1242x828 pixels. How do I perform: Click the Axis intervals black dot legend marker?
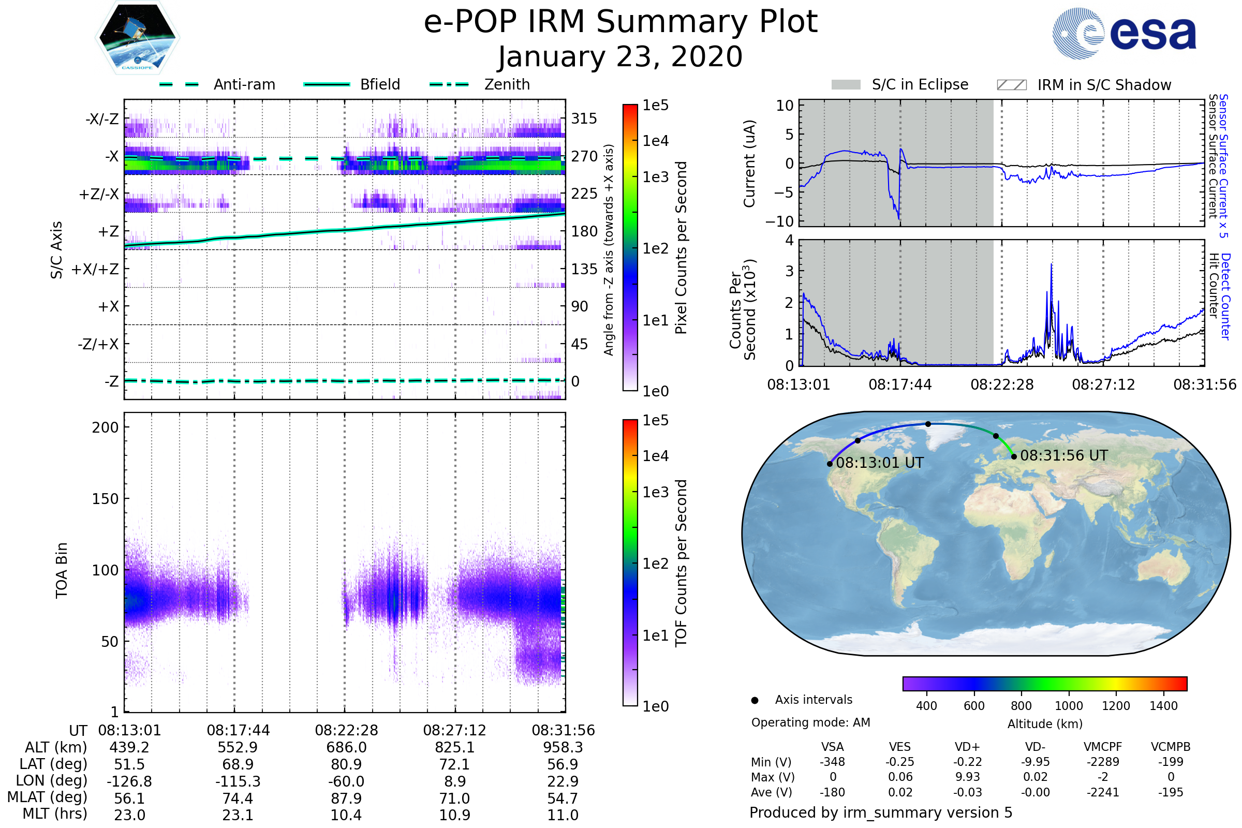click(x=755, y=700)
